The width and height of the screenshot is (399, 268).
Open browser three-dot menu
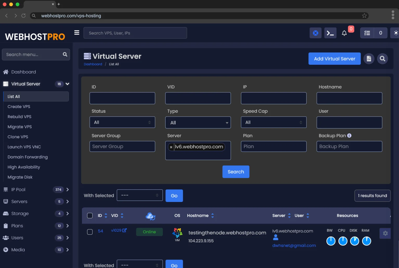(x=393, y=15)
